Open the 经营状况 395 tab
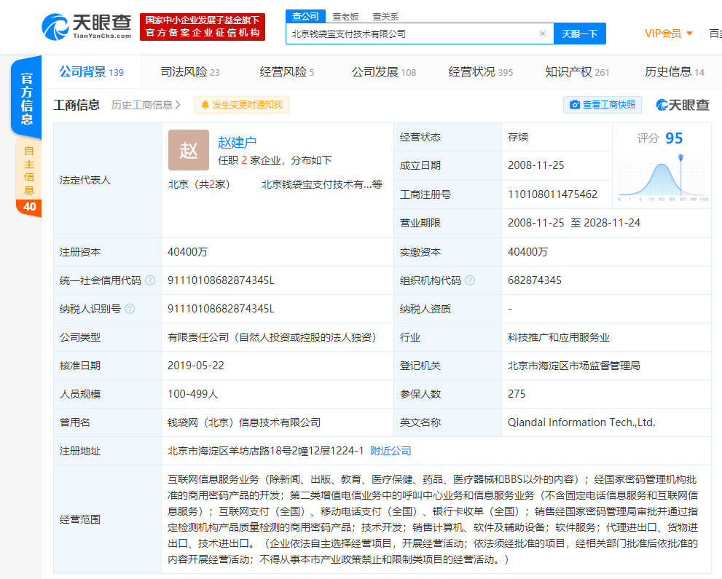The height and width of the screenshot is (579, 722). pyautogui.click(x=480, y=72)
